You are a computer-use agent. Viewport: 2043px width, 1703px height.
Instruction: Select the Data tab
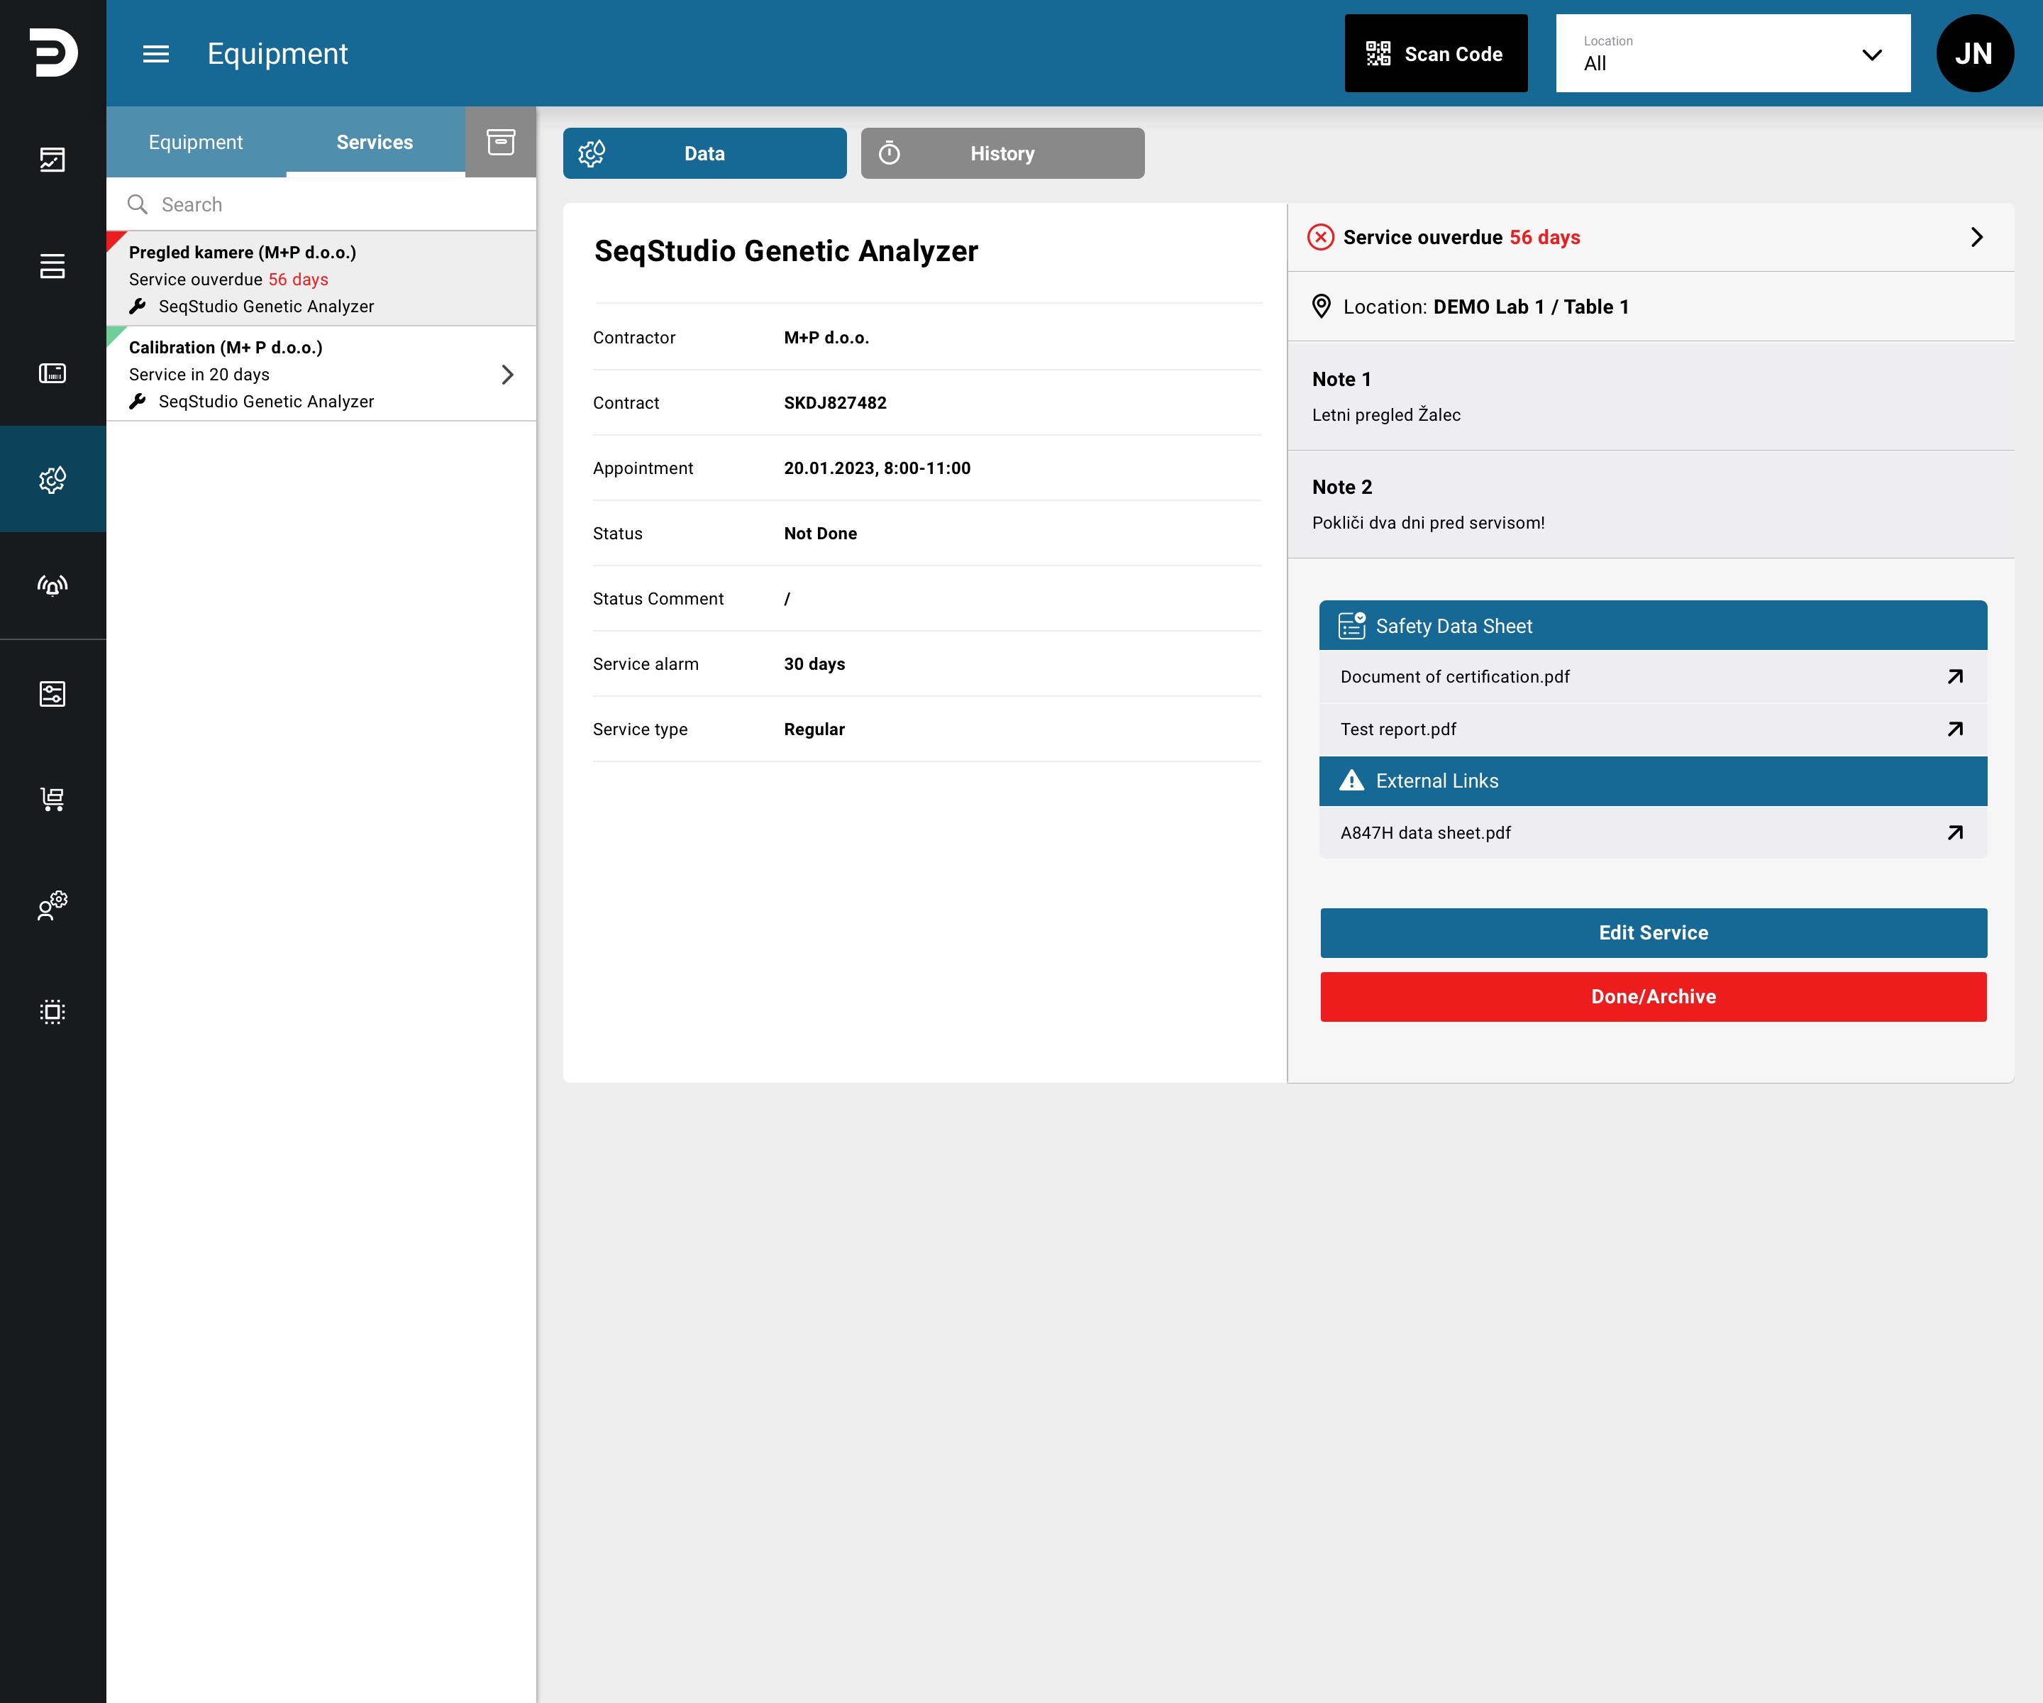click(704, 154)
